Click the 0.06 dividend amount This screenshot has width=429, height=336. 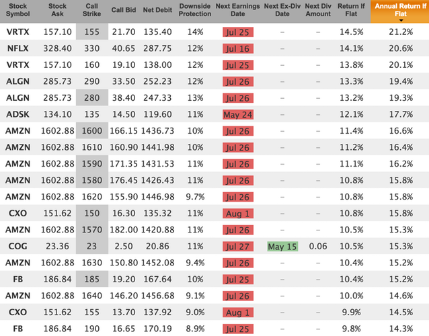point(318,247)
